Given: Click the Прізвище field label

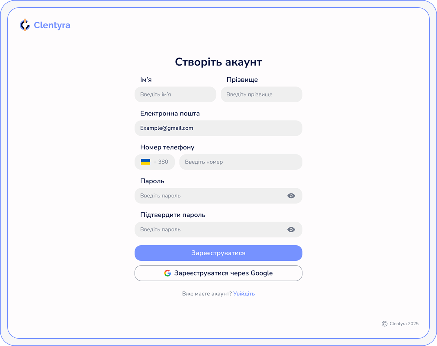Looking at the screenshot, I should click(x=242, y=80).
